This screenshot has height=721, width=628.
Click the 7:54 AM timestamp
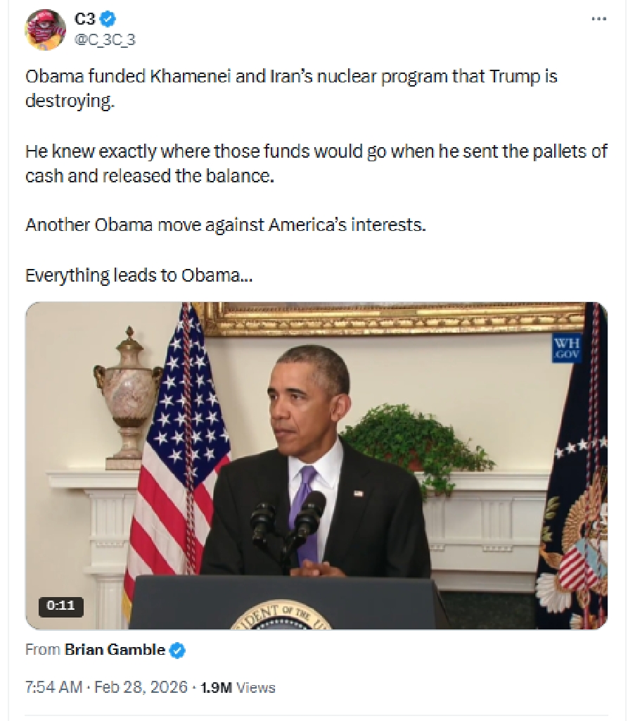pos(53,687)
